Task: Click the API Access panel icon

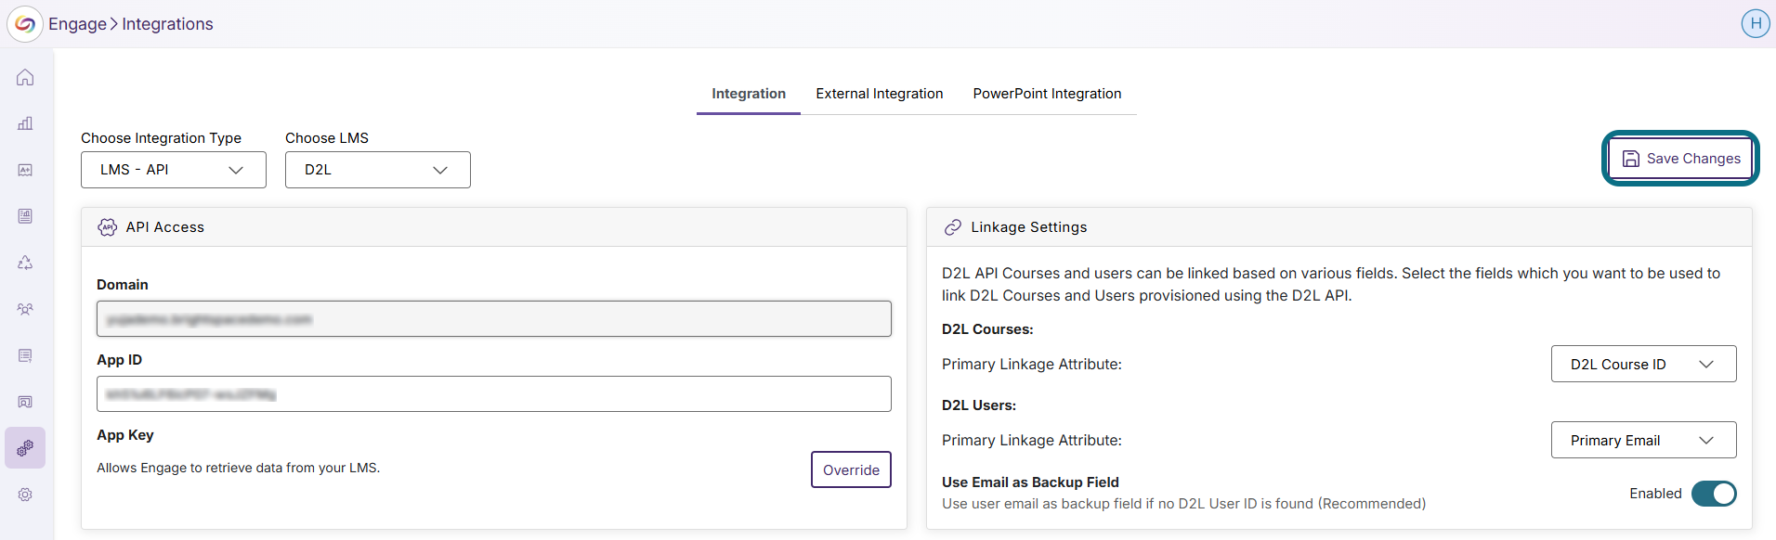Action: [108, 227]
